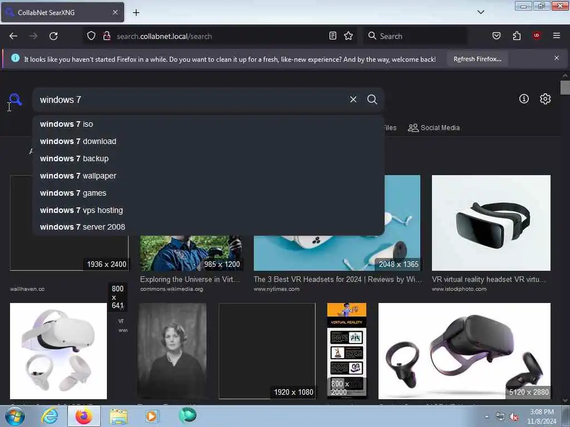
Task: Expand the list all tabs chevron
Action: click(480, 12)
